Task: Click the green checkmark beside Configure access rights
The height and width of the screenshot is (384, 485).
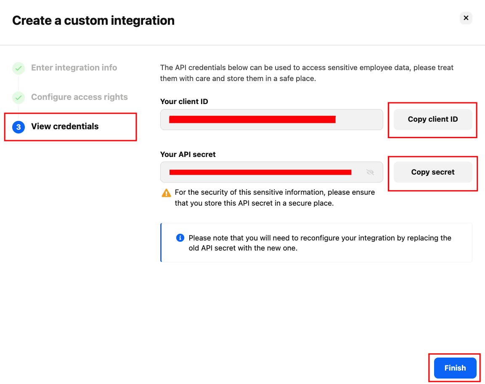Action: point(19,97)
